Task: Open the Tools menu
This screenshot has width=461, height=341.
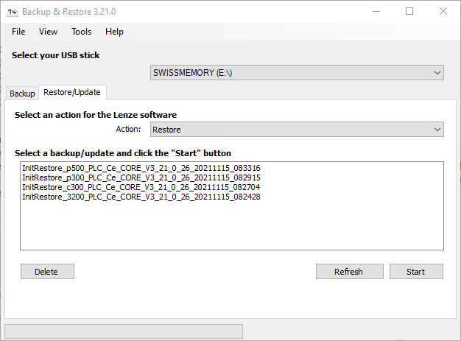Action: (81, 32)
